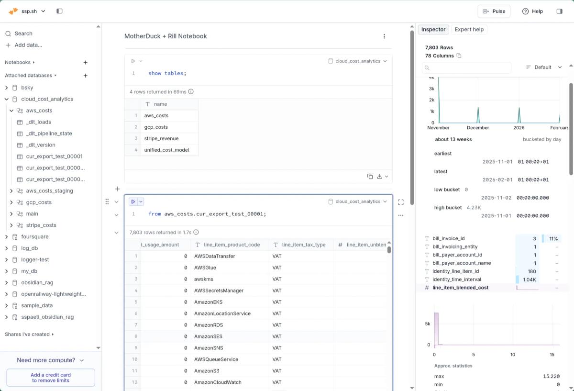Select the AWSSecretsManager cell

[230, 290]
